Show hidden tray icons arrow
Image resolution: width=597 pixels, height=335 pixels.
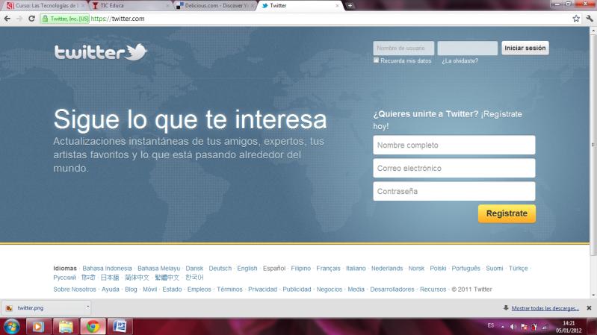coord(503,327)
